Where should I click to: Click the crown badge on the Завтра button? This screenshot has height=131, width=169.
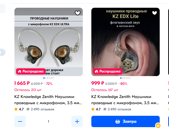(158, 125)
